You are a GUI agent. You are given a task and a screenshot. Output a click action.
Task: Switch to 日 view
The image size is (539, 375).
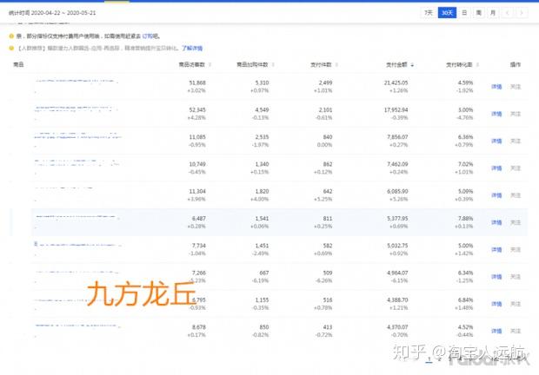(464, 13)
